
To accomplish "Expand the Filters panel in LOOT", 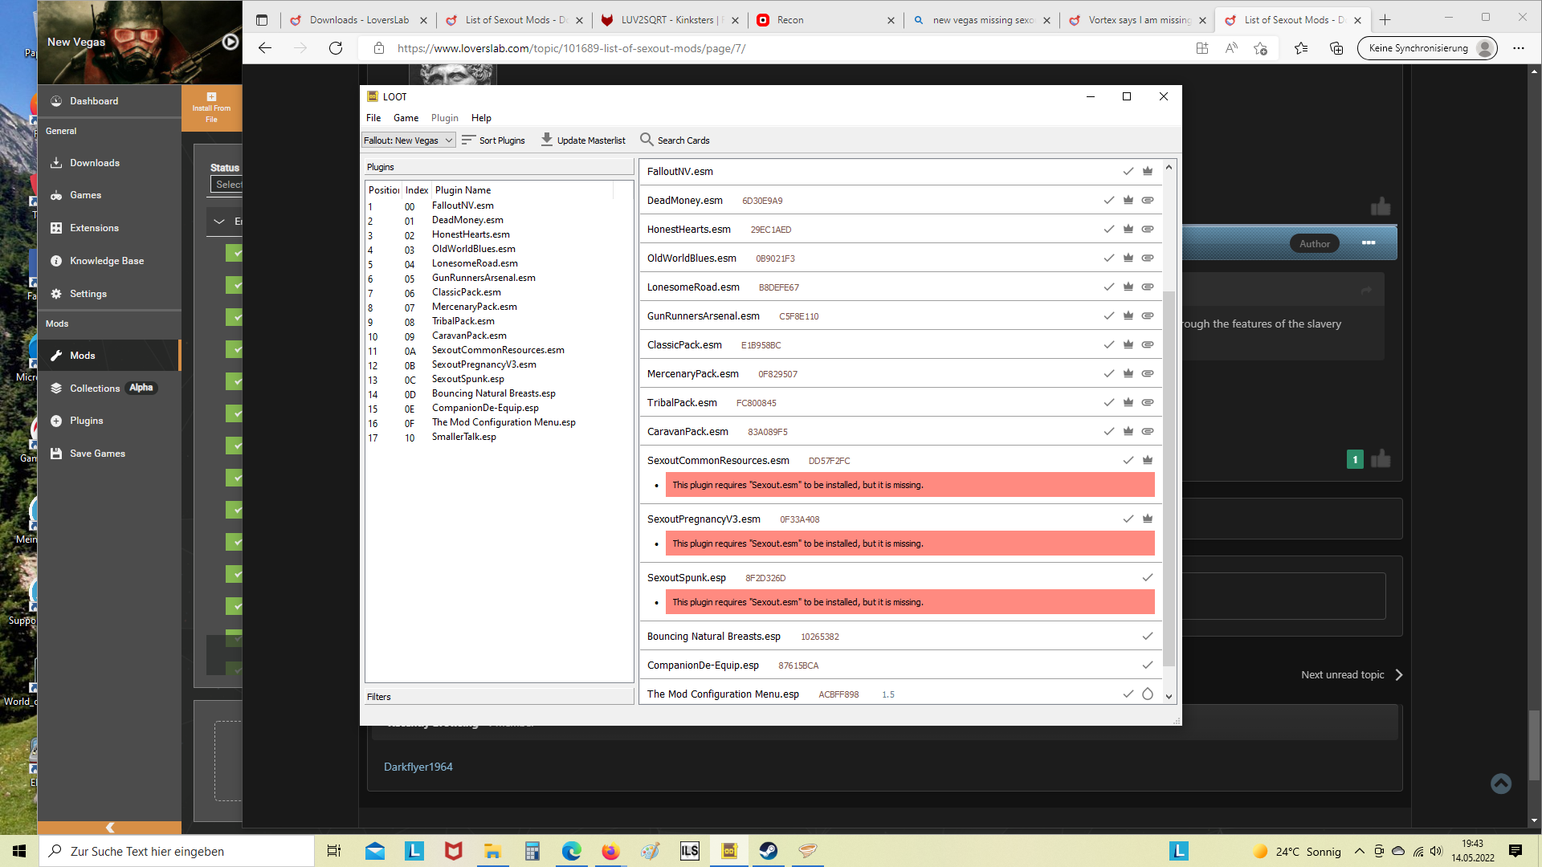I will (x=499, y=697).
